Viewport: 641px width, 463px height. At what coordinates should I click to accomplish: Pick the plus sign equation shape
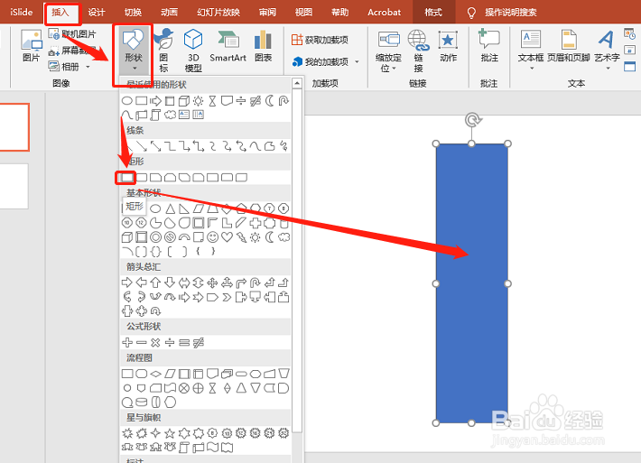[127, 342]
